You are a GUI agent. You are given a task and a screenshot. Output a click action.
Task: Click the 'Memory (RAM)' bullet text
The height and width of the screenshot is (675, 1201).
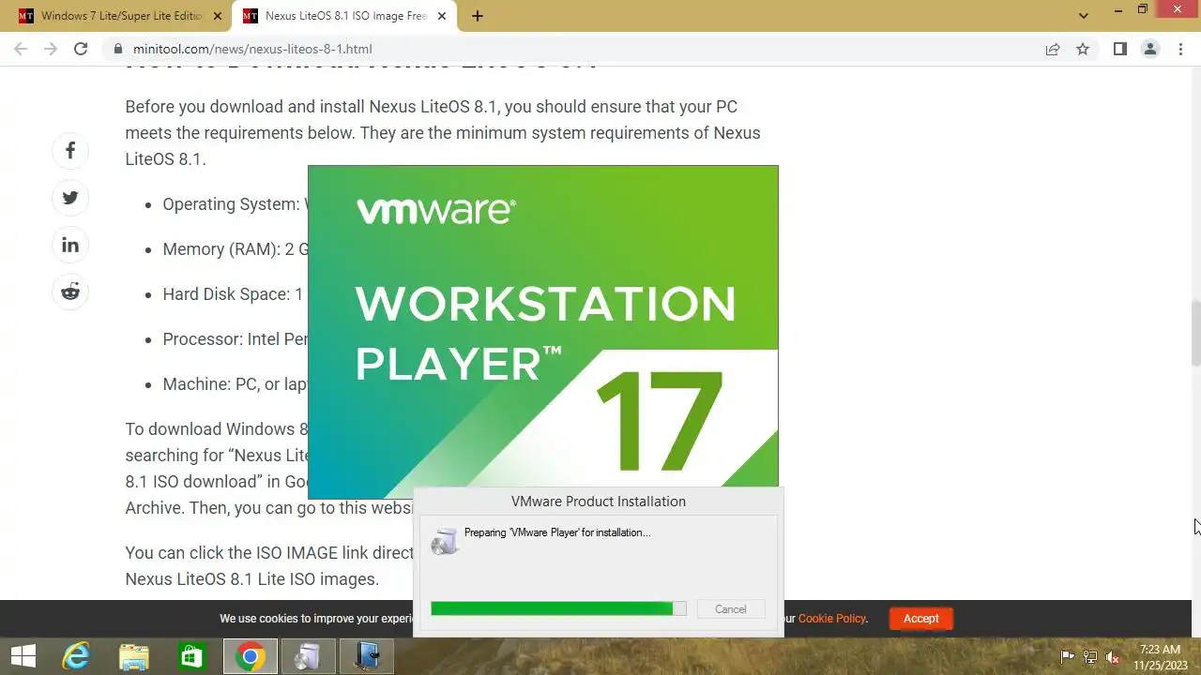236,249
